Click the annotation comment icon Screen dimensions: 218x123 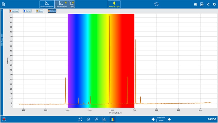coord(96,119)
